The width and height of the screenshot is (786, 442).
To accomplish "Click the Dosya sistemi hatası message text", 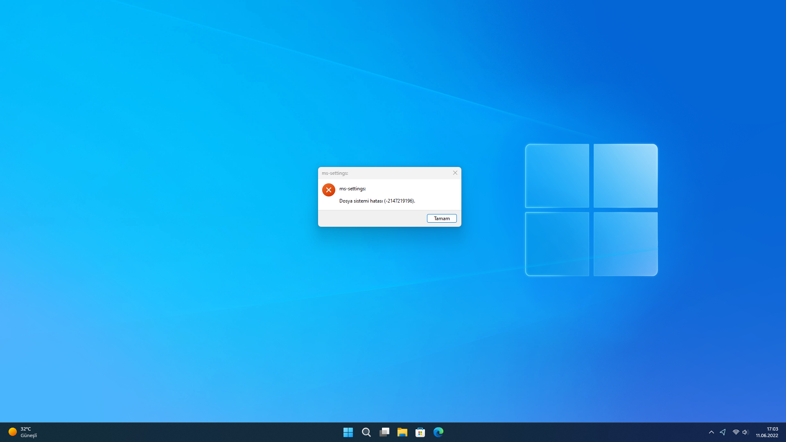I will (x=377, y=201).
